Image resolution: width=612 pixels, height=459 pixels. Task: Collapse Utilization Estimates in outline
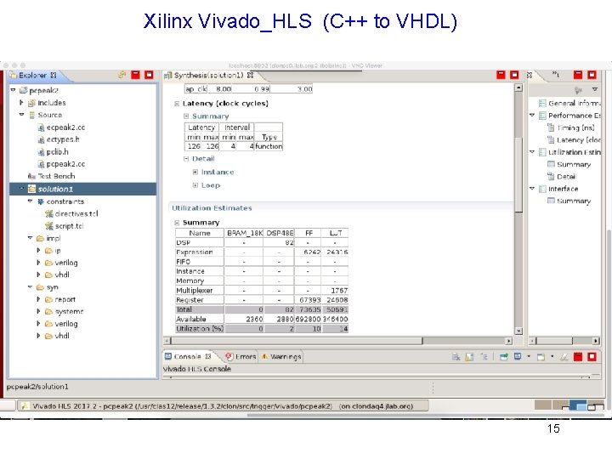[531, 152]
